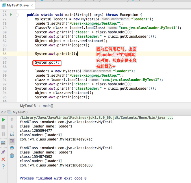Click main() in the breadcrumb bar
Image resolution: width=191 pixels, height=183 pixels.
click(48, 106)
